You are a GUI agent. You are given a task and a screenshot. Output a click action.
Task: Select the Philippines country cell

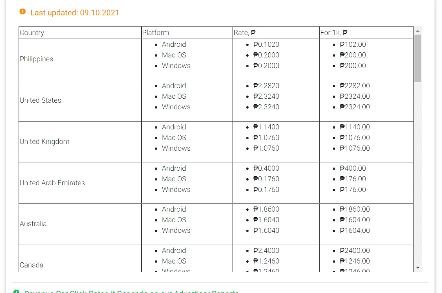[80, 59]
